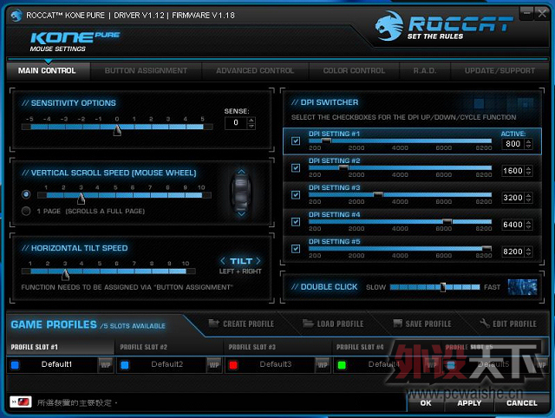Click the Load Profile button

pos(333,323)
